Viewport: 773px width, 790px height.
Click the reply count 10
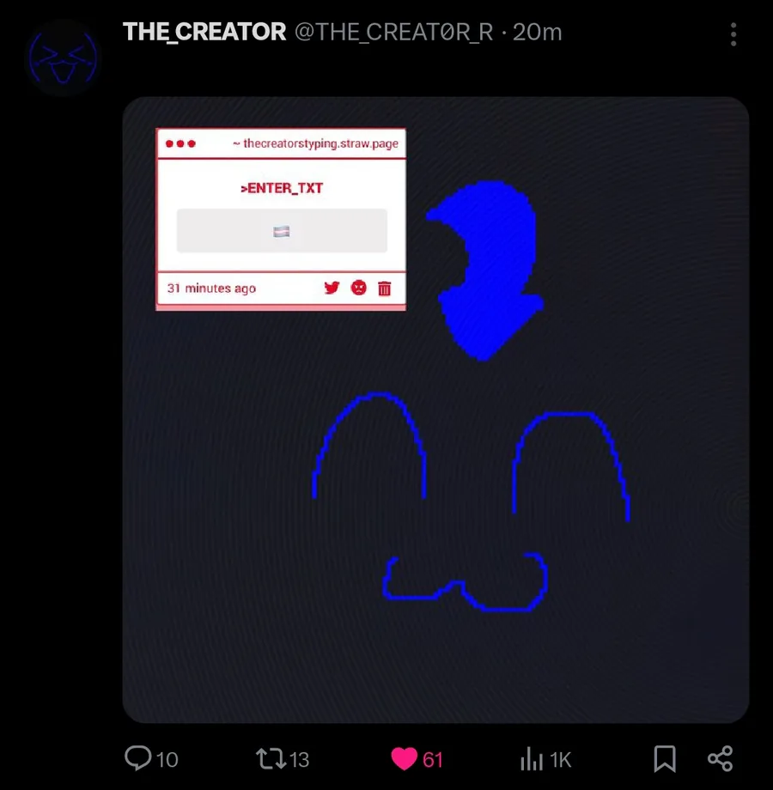[x=167, y=760]
